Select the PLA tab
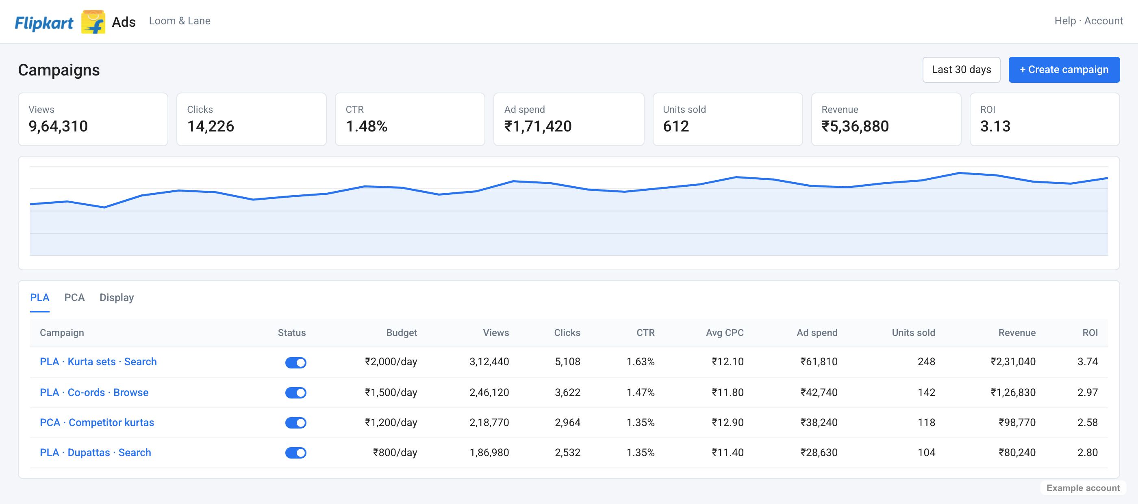This screenshot has width=1138, height=504. [40, 297]
